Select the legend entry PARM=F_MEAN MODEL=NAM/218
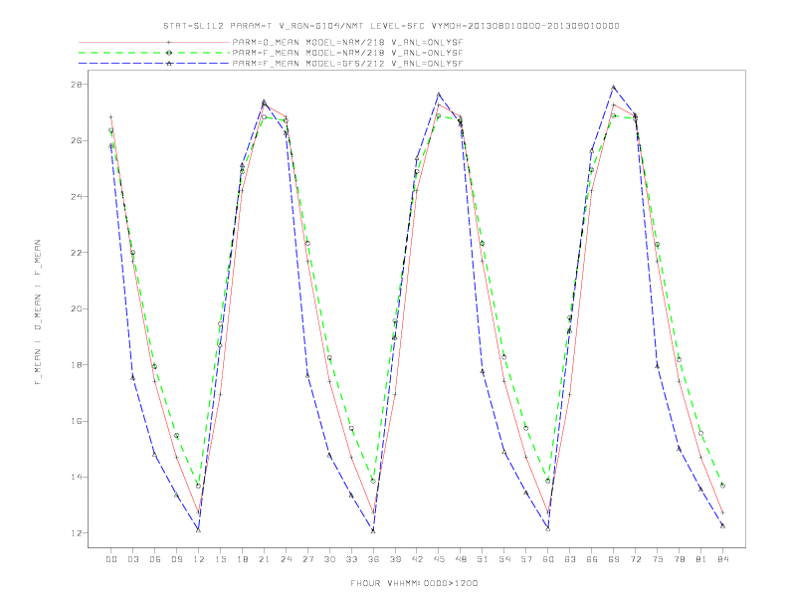This screenshot has width=788, height=609. (x=347, y=53)
